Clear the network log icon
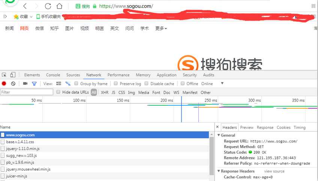This screenshot has width=318, height=181. (13, 84)
